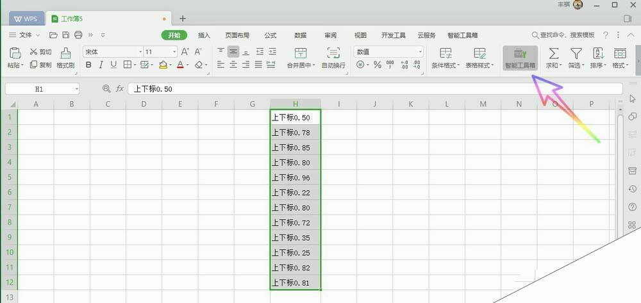Toggle justify alignment
Viewport: 641px width, 303px height.
pos(258,65)
